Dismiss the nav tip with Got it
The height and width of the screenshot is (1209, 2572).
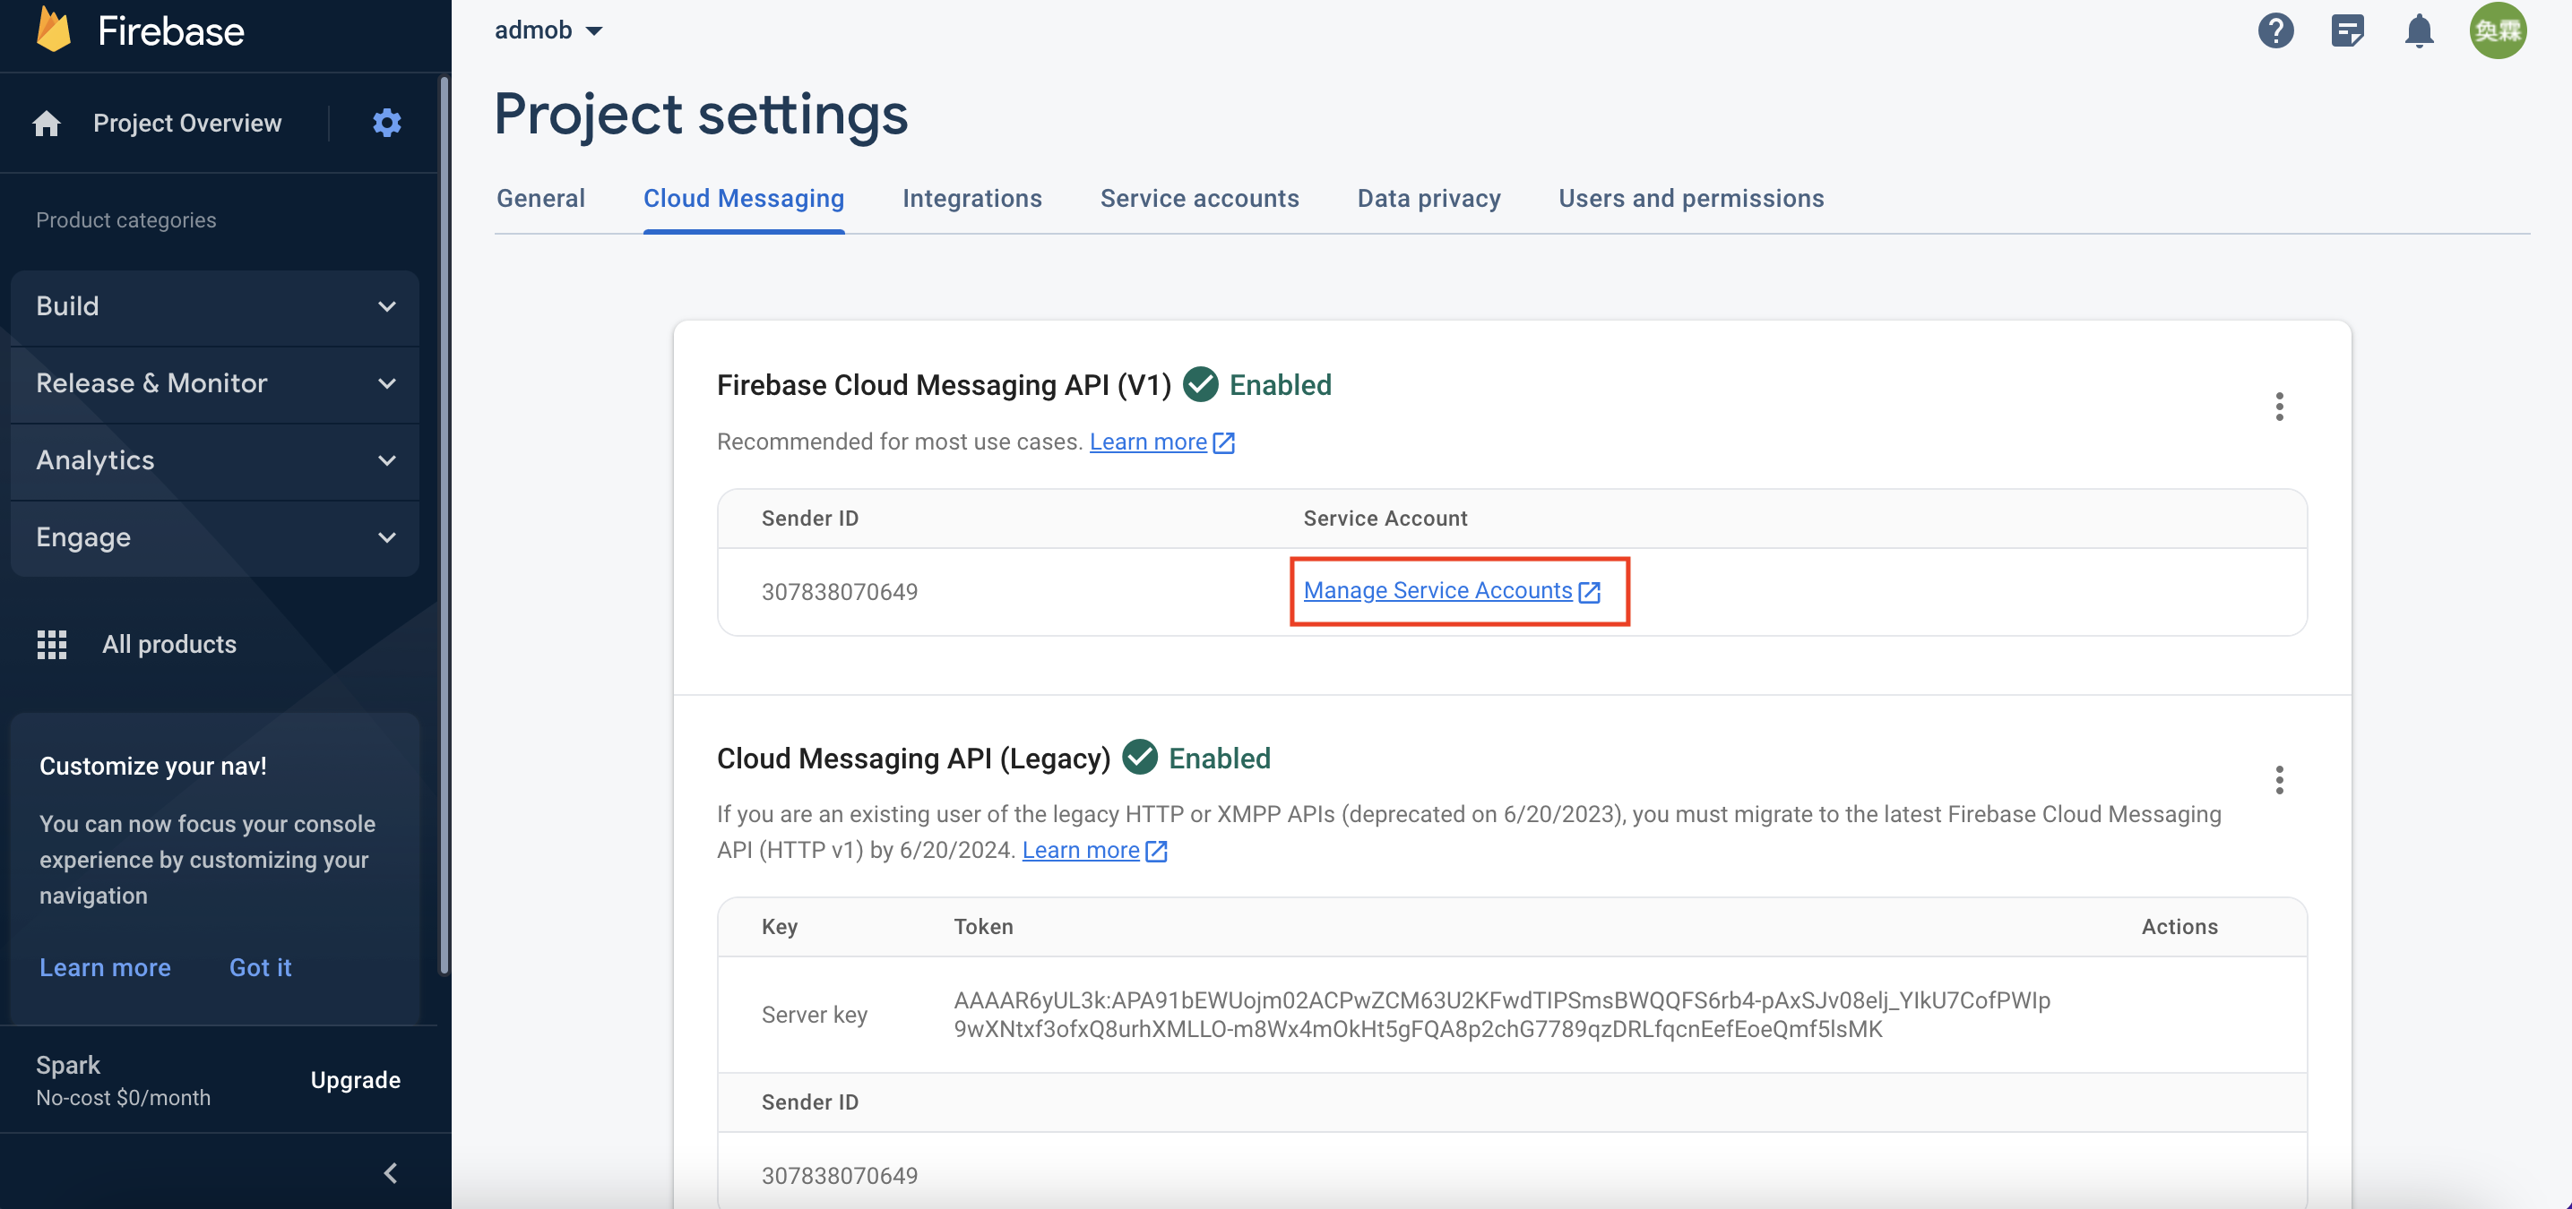pos(260,967)
